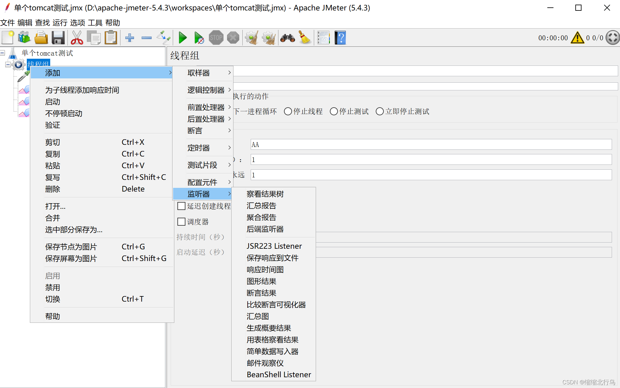Screen dimensions: 620x388
Task: Click the 线程组 gear icon in tree
Action: (18, 65)
